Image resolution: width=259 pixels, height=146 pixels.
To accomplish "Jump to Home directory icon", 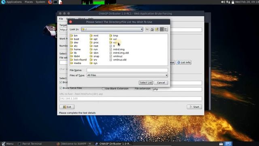I will click(152, 29).
